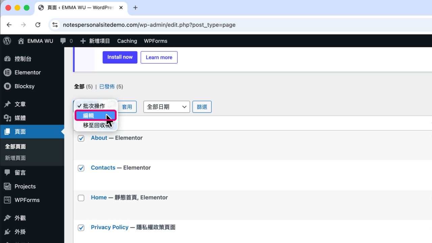Uncheck the Contacts page checkbox
The image size is (432, 243).
pyautogui.click(x=81, y=168)
